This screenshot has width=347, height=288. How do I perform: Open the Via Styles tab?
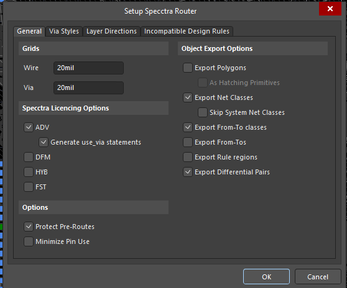click(x=64, y=31)
